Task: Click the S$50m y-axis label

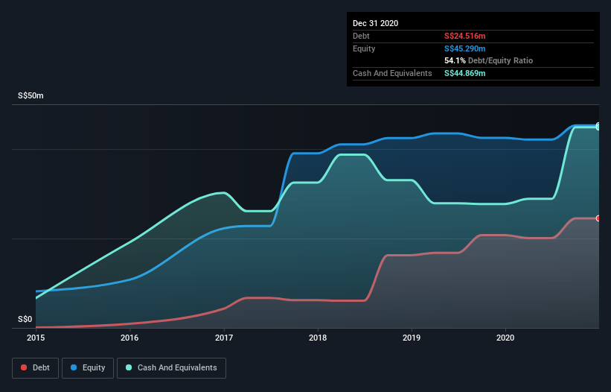Action: [x=31, y=95]
